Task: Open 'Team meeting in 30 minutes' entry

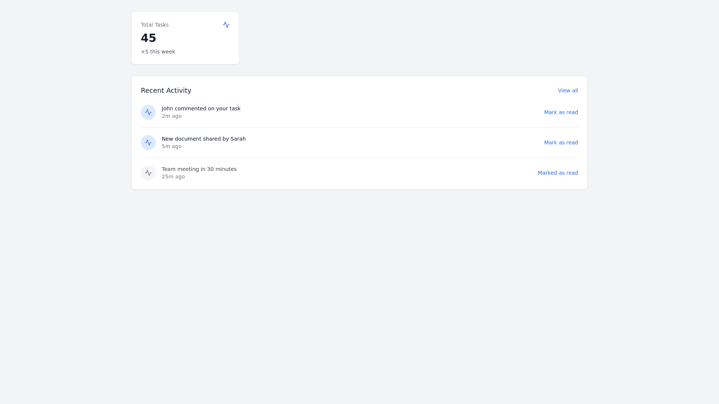Action: pyautogui.click(x=199, y=169)
